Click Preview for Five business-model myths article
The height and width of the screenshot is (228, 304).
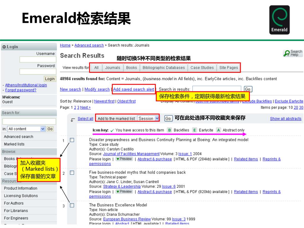tap(124, 191)
